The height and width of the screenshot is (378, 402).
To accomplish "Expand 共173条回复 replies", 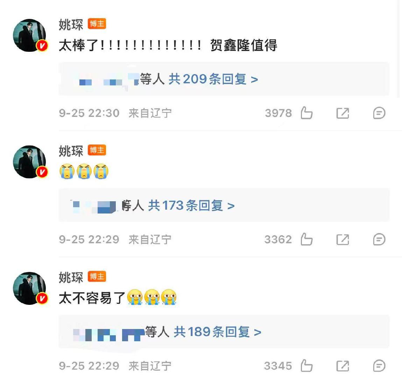I will tap(191, 205).
